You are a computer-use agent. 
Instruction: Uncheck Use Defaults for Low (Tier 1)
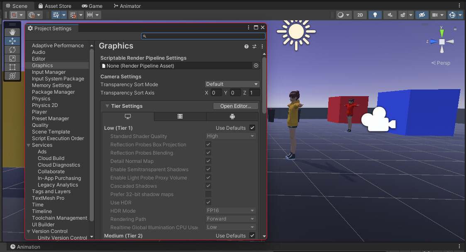(x=252, y=128)
